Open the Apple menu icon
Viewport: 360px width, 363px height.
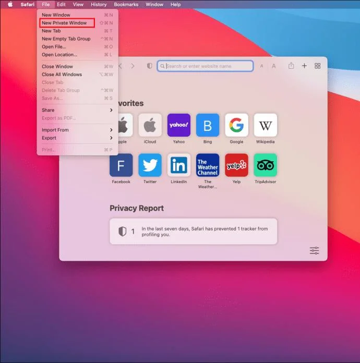coord(10,4)
